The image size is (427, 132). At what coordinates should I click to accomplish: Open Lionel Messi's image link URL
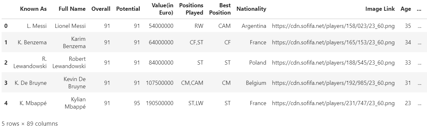tap(333, 26)
